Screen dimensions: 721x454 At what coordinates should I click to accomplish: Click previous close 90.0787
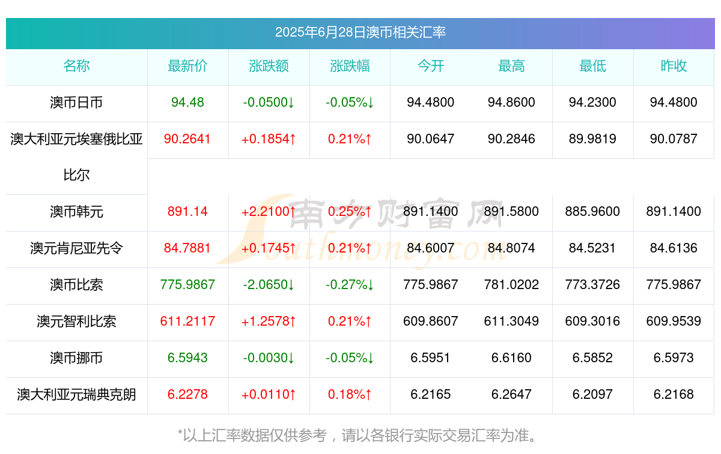coord(674,139)
